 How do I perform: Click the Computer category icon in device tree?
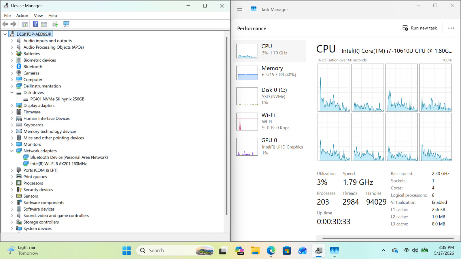(19, 79)
